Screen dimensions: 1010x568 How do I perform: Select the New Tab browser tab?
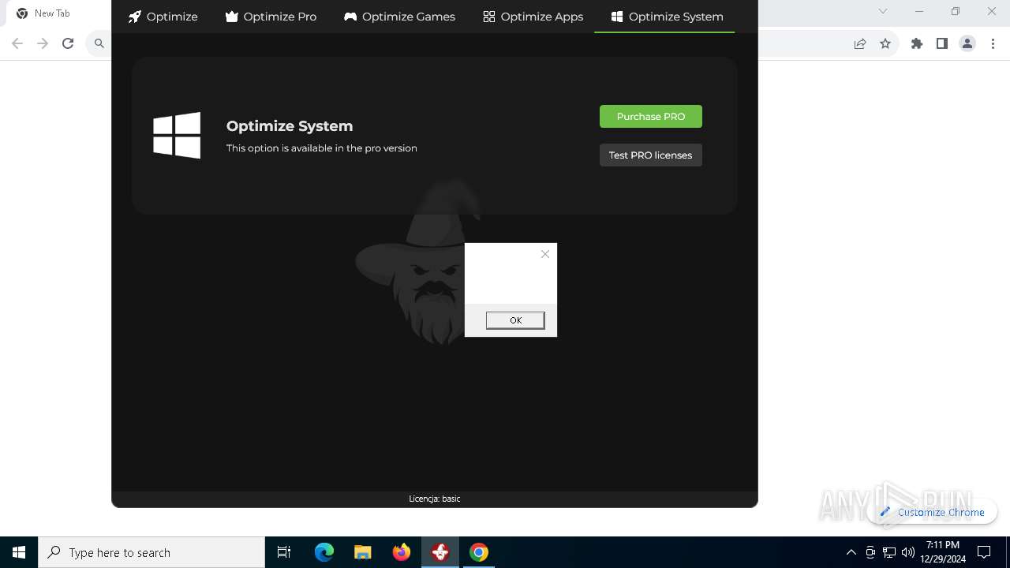52,13
